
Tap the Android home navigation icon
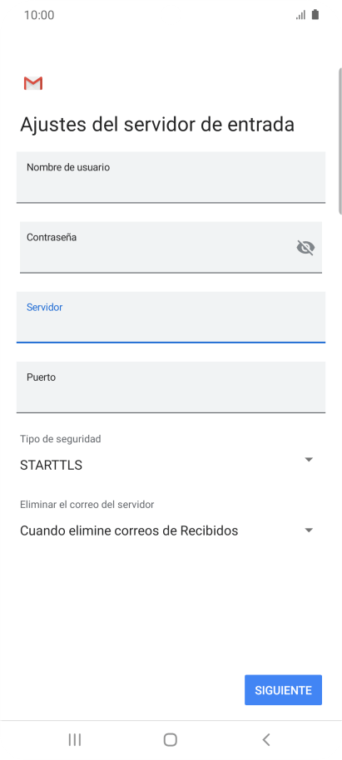pyautogui.click(x=171, y=739)
